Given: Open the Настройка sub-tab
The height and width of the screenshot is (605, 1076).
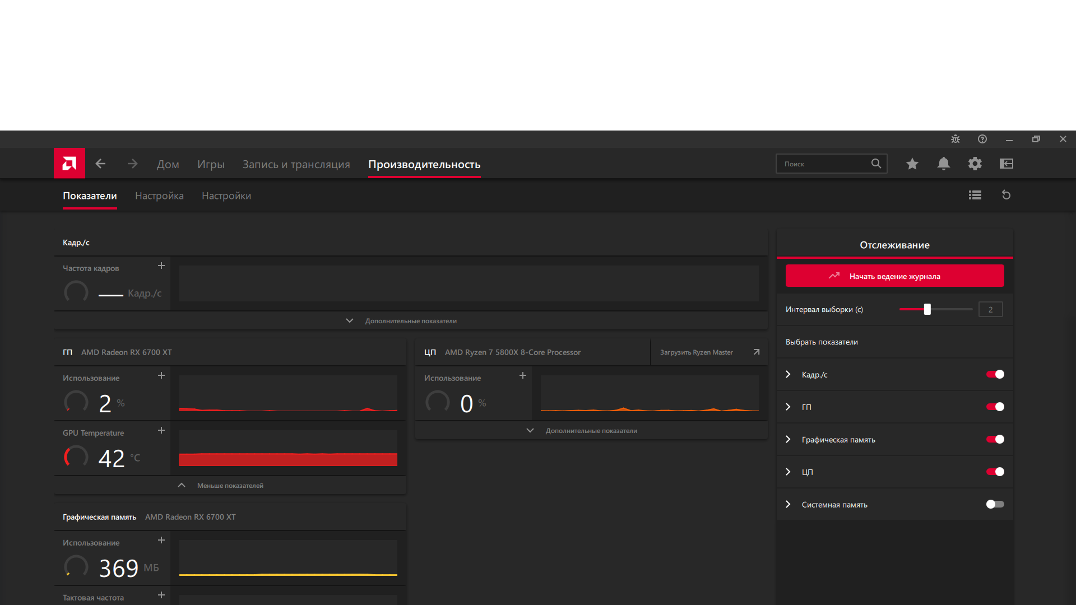Looking at the screenshot, I should [x=159, y=196].
